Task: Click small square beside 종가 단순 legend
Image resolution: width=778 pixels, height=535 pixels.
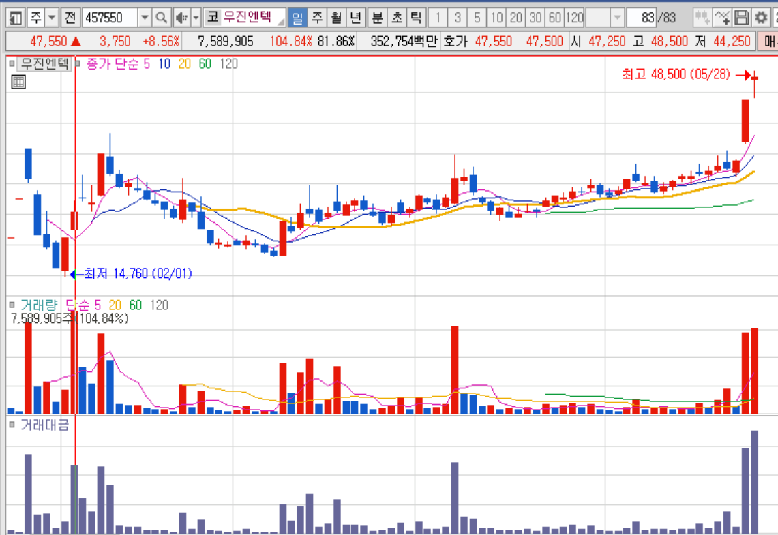Action: pos(78,63)
